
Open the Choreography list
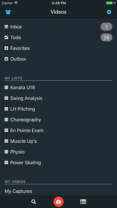click(x=58, y=120)
